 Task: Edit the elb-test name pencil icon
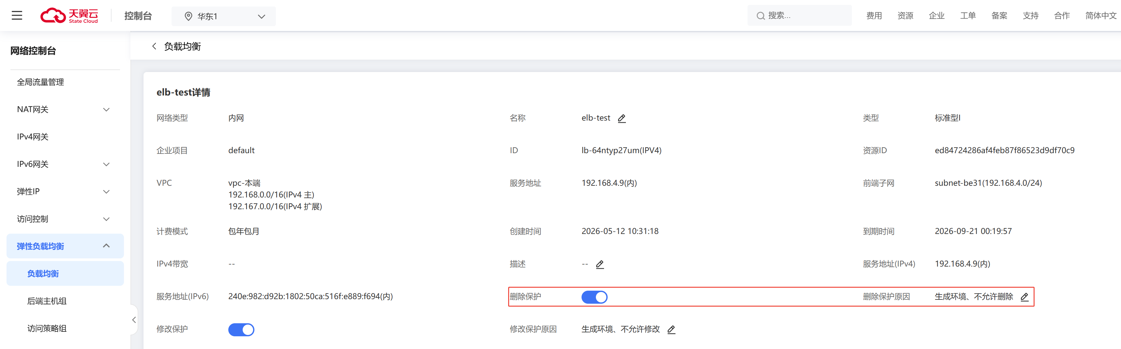622,118
